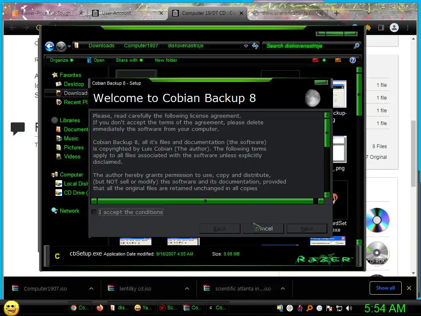Click the Chrome taskbar button

pos(80,308)
